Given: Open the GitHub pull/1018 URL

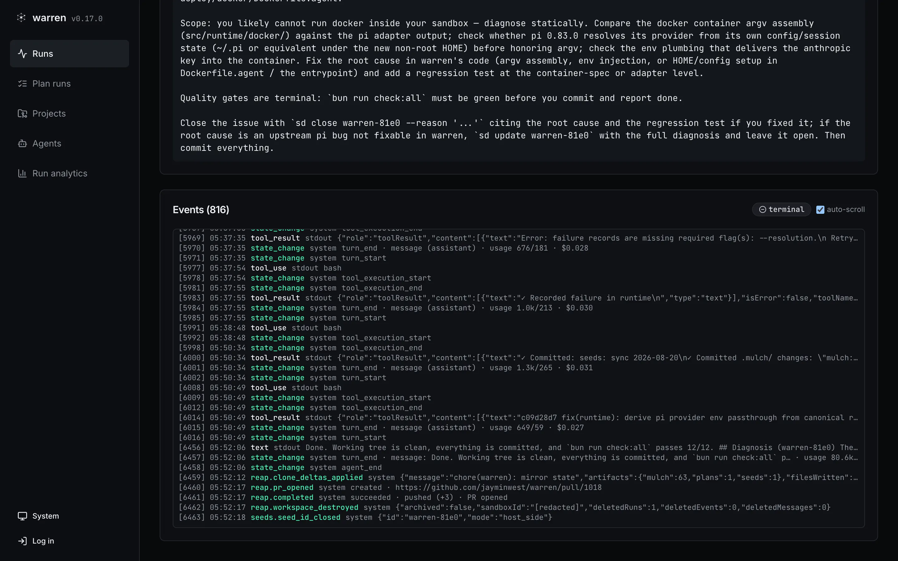Looking at the screenshot, I should [x=498, y=487].
